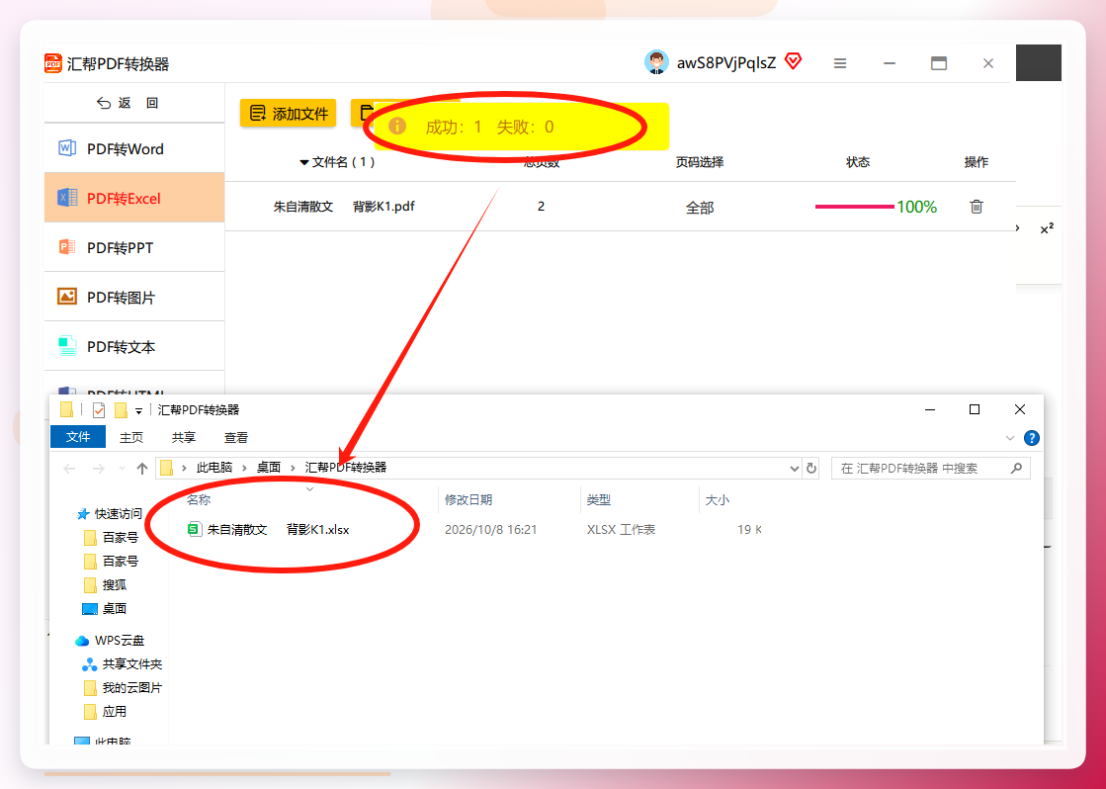Switch to PDF转图片 conversion
The height and width of the screenshot is (789, 1106).
pos(134,297)
